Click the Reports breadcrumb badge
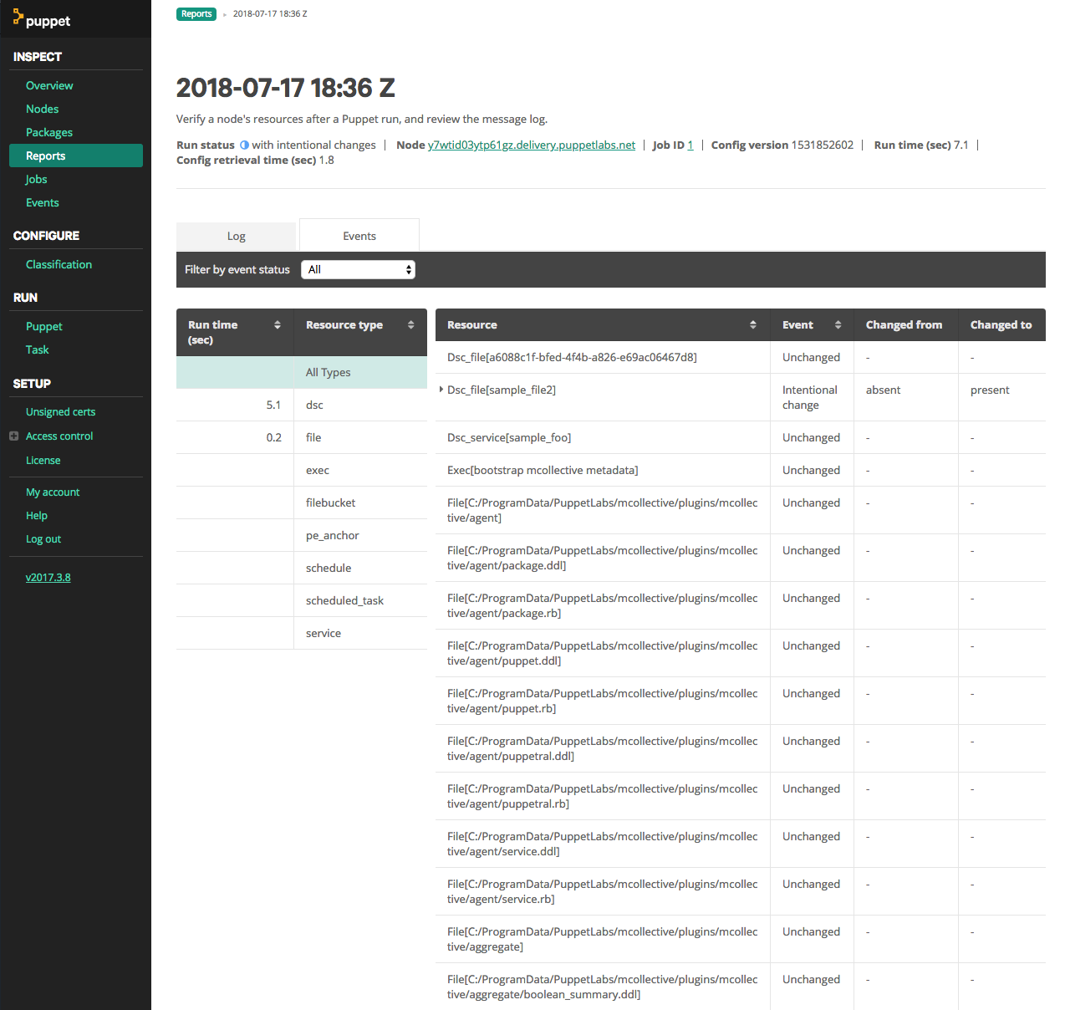Screen dimensions: 1065x1010 (x=196, y=13)
